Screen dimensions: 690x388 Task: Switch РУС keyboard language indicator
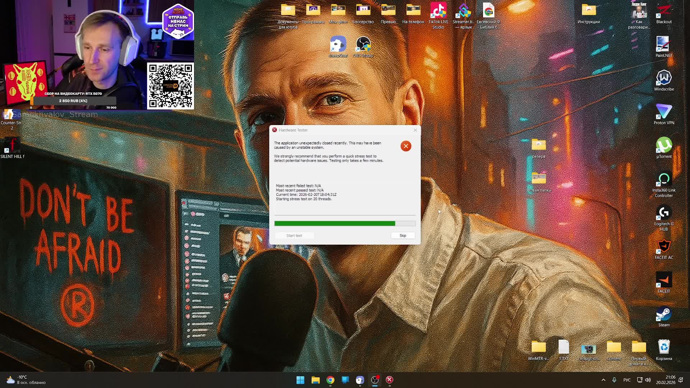[627, 380]
